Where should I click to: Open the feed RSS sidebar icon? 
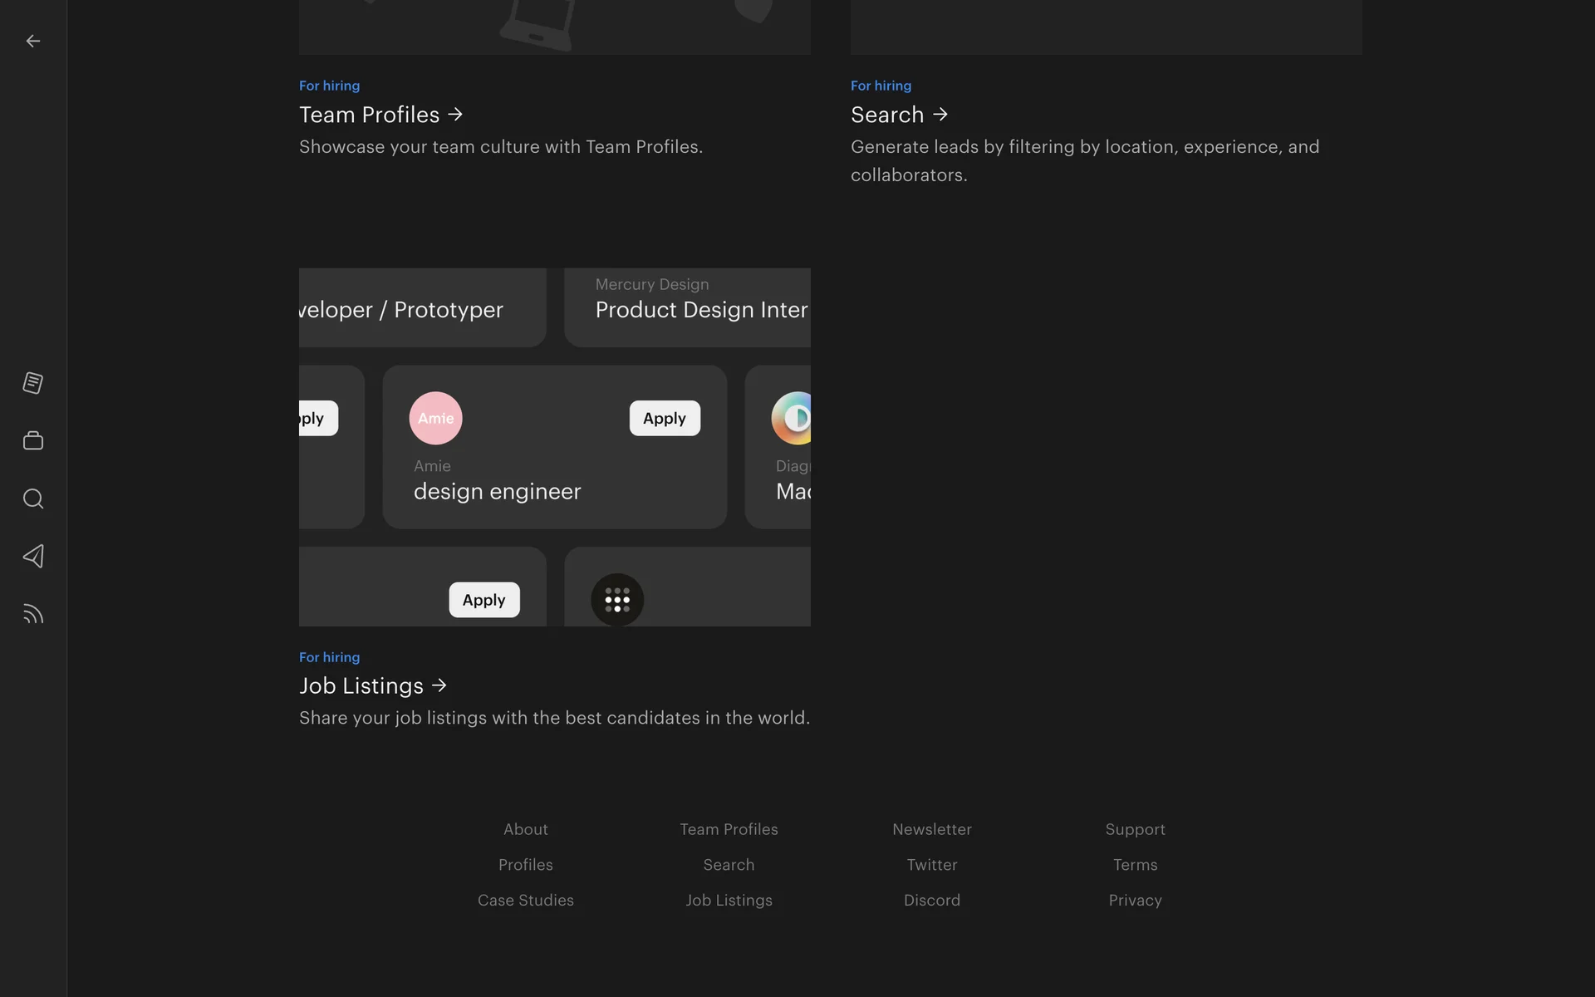click(x=33, y=614)
